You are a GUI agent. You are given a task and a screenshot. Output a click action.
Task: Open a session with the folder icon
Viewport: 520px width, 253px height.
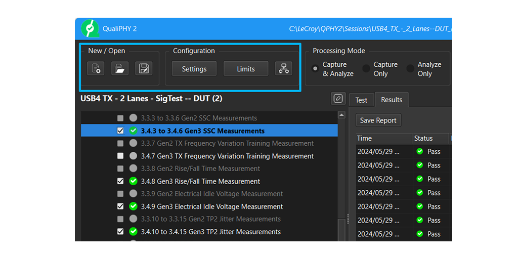[x=119, y=69]
